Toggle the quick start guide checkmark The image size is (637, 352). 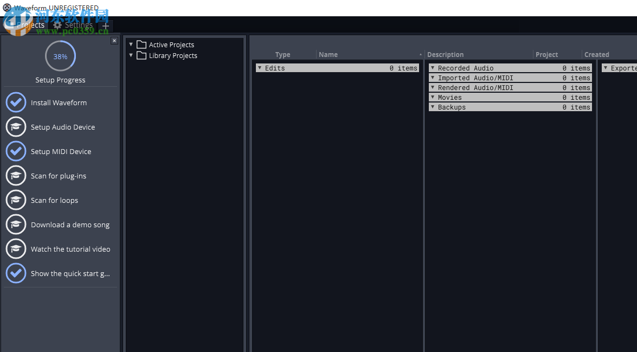tap(16, 273)
